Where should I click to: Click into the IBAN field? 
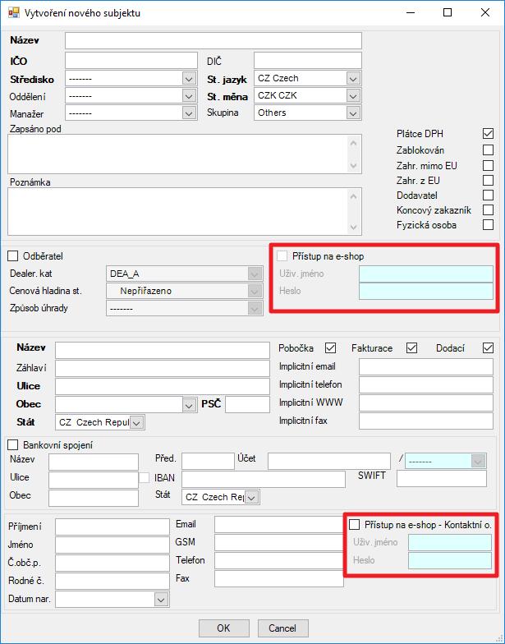click(x=264, y=480)
